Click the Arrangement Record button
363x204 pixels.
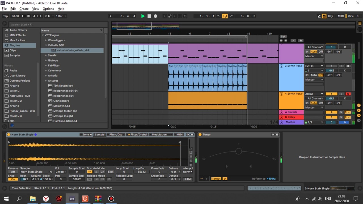[155, 16]
